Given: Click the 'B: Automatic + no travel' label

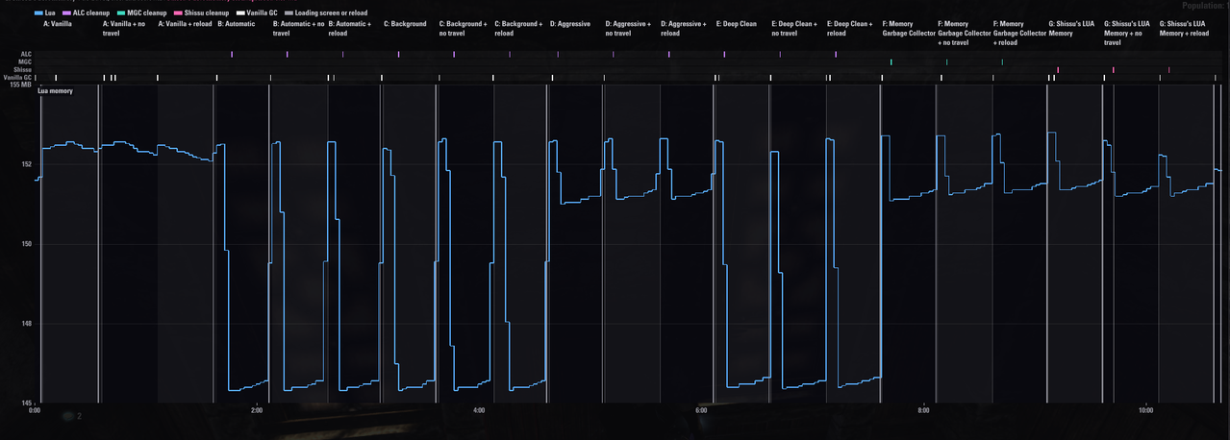Looking at the screenshot, I should [299, 28].
